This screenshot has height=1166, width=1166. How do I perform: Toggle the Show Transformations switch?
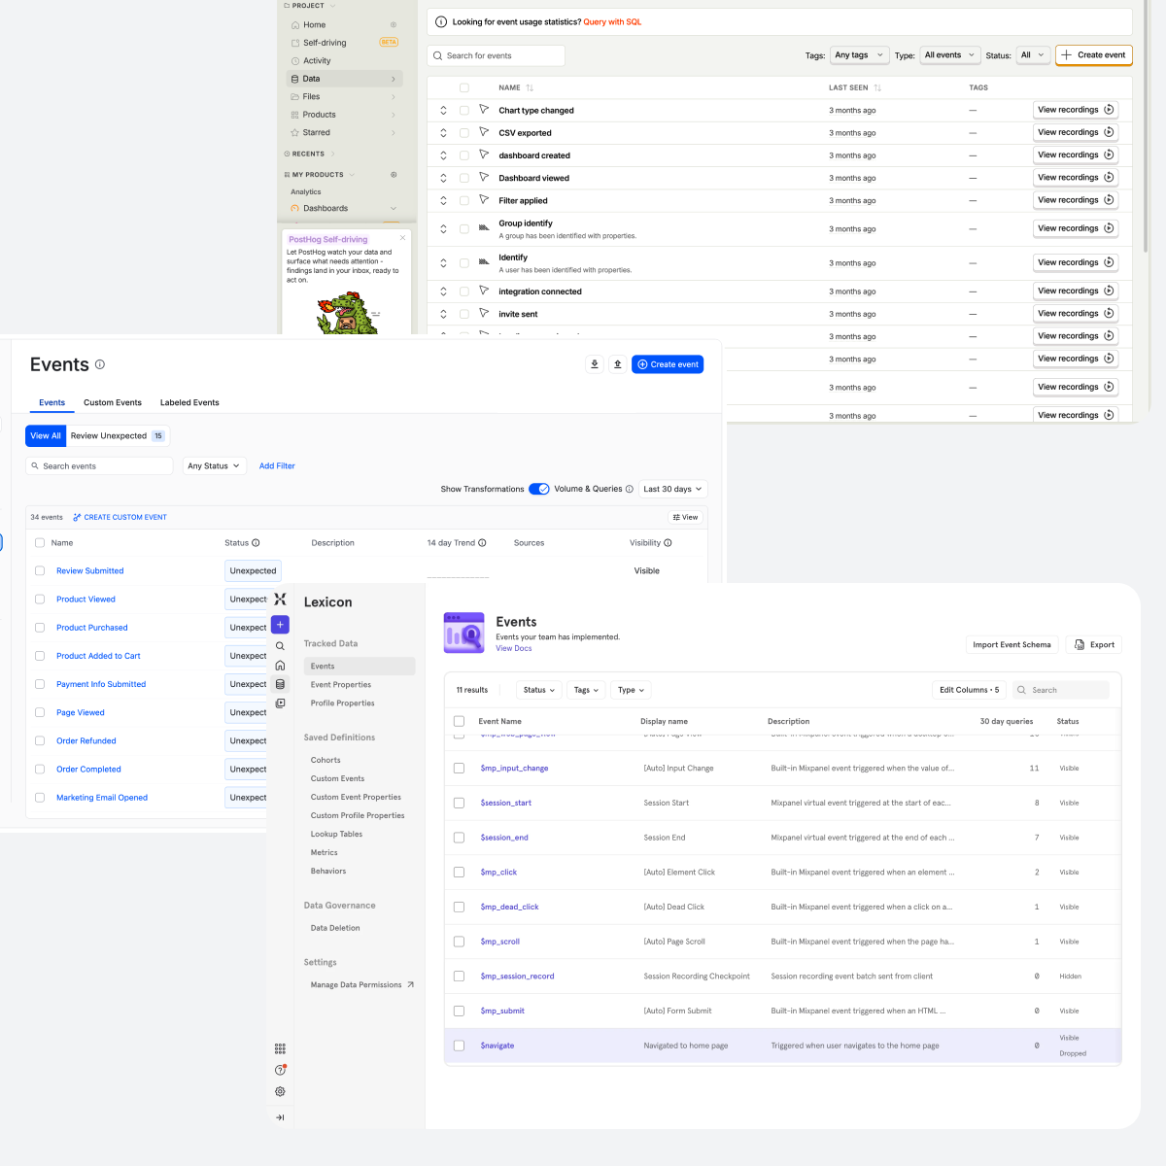coord(539,489)
